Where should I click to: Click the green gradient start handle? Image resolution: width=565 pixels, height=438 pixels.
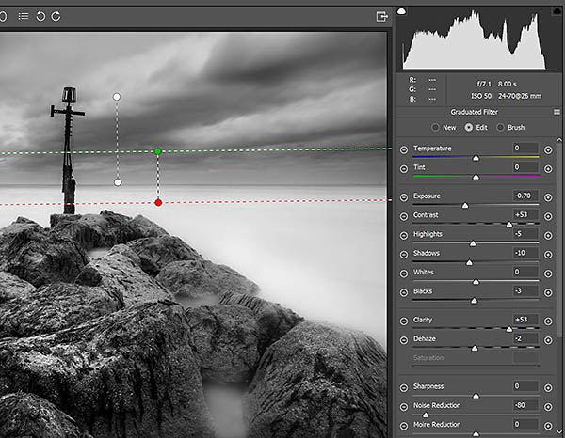pos(157,150)
